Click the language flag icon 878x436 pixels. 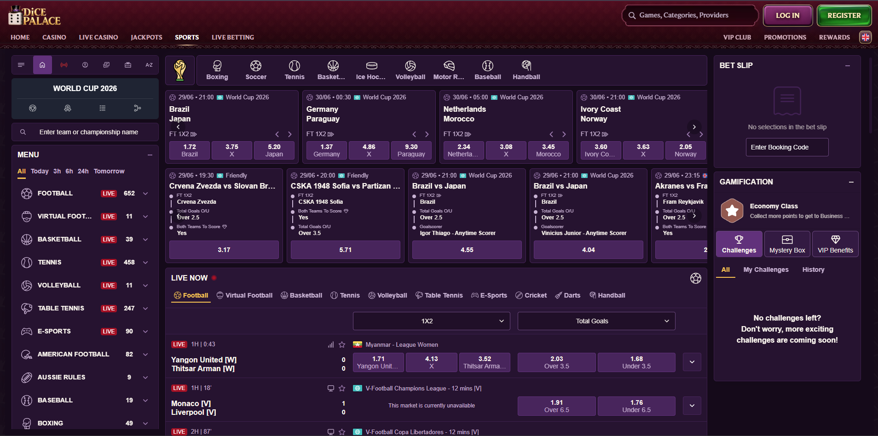(866, 37)
